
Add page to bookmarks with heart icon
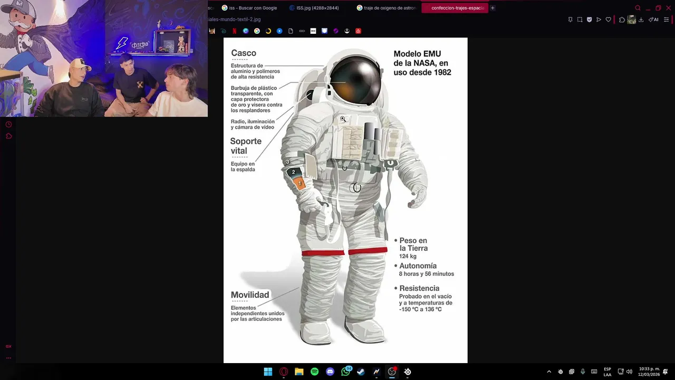[x=608, y=20]
